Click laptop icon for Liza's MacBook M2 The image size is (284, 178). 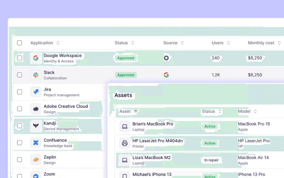pos(125,160)
